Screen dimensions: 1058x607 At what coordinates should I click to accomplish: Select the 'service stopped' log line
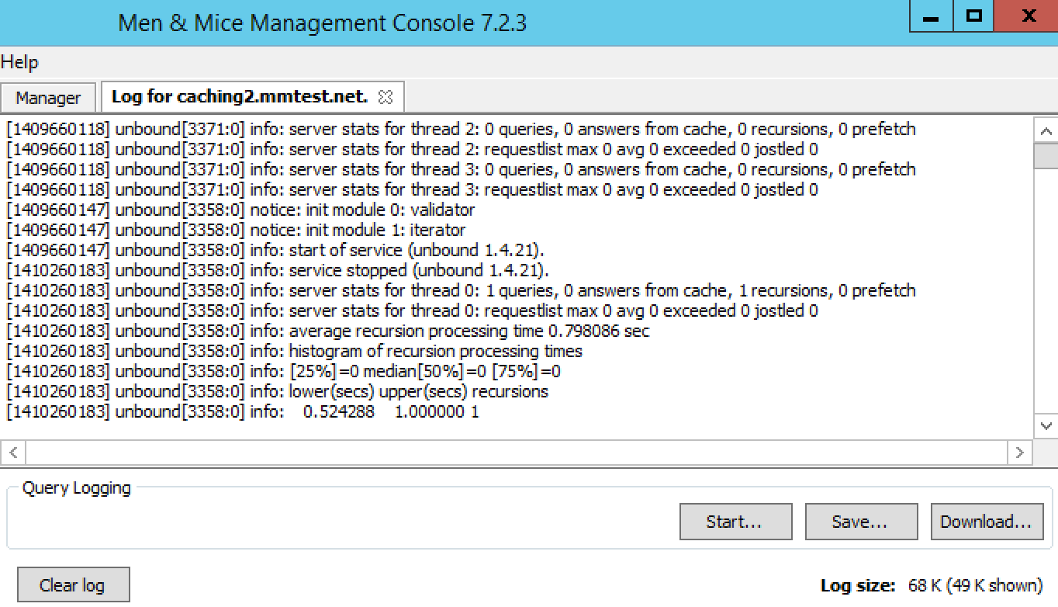(278, 270)
